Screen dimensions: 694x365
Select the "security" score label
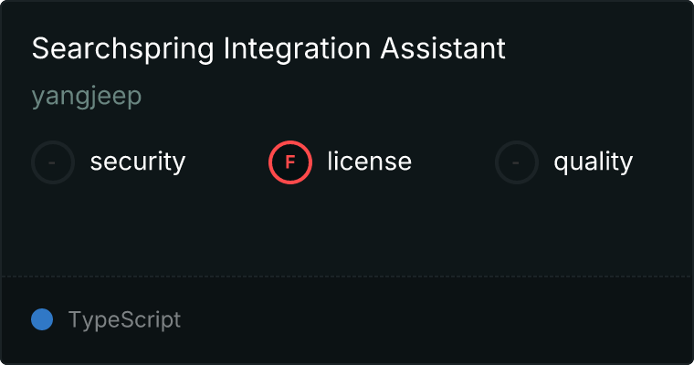coord(138,162)
